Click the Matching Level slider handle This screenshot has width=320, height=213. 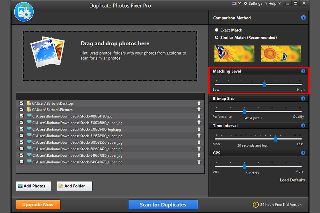tap(264, 84)
